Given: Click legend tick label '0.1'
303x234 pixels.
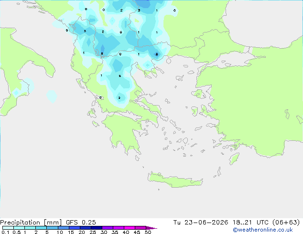Looking at the screenshot, I should click(5, 232).
